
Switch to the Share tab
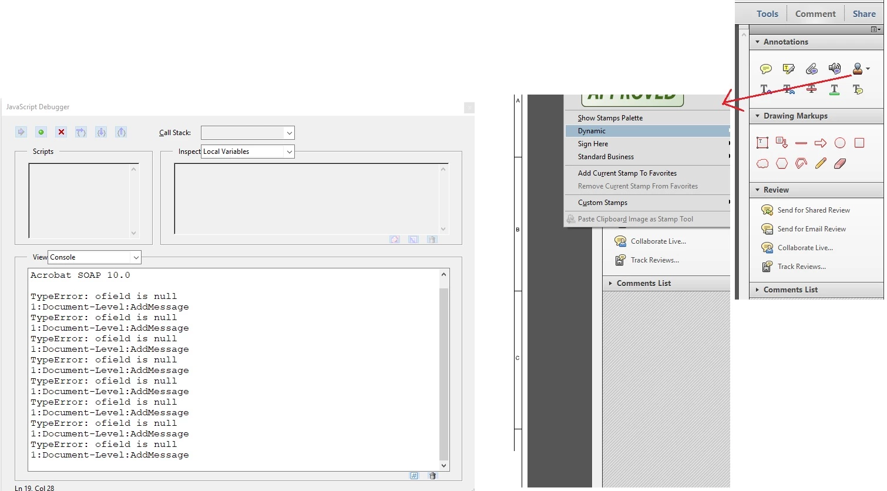864,14
